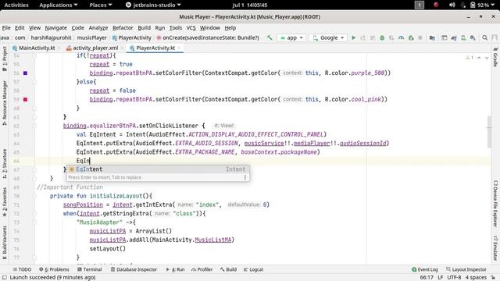Open the jetbrains-studio app menu dropdown

tap(153, 5)
